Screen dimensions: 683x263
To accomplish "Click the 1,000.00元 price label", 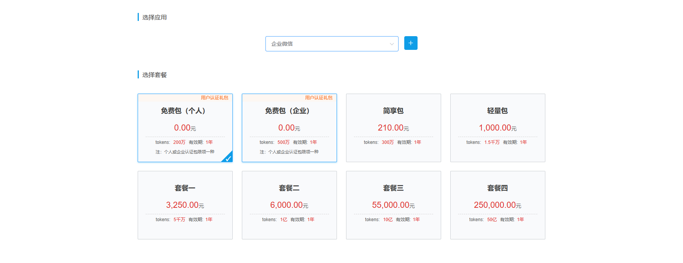I will 497,128.
